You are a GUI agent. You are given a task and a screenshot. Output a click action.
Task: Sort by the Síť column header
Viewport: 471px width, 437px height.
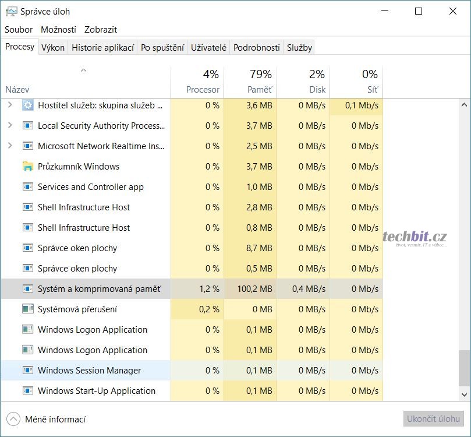(x=356, y=82)
